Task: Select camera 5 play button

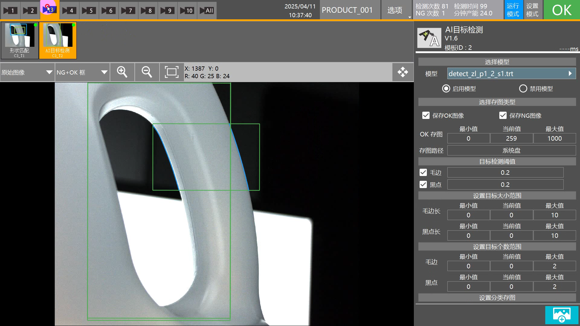Action: point(89,11)
